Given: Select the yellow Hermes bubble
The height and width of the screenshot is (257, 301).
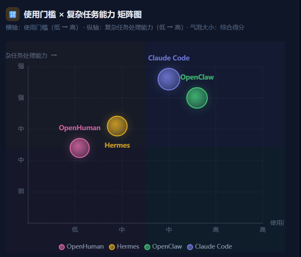Looking at the screenshot, I should [x=117, y=126].
